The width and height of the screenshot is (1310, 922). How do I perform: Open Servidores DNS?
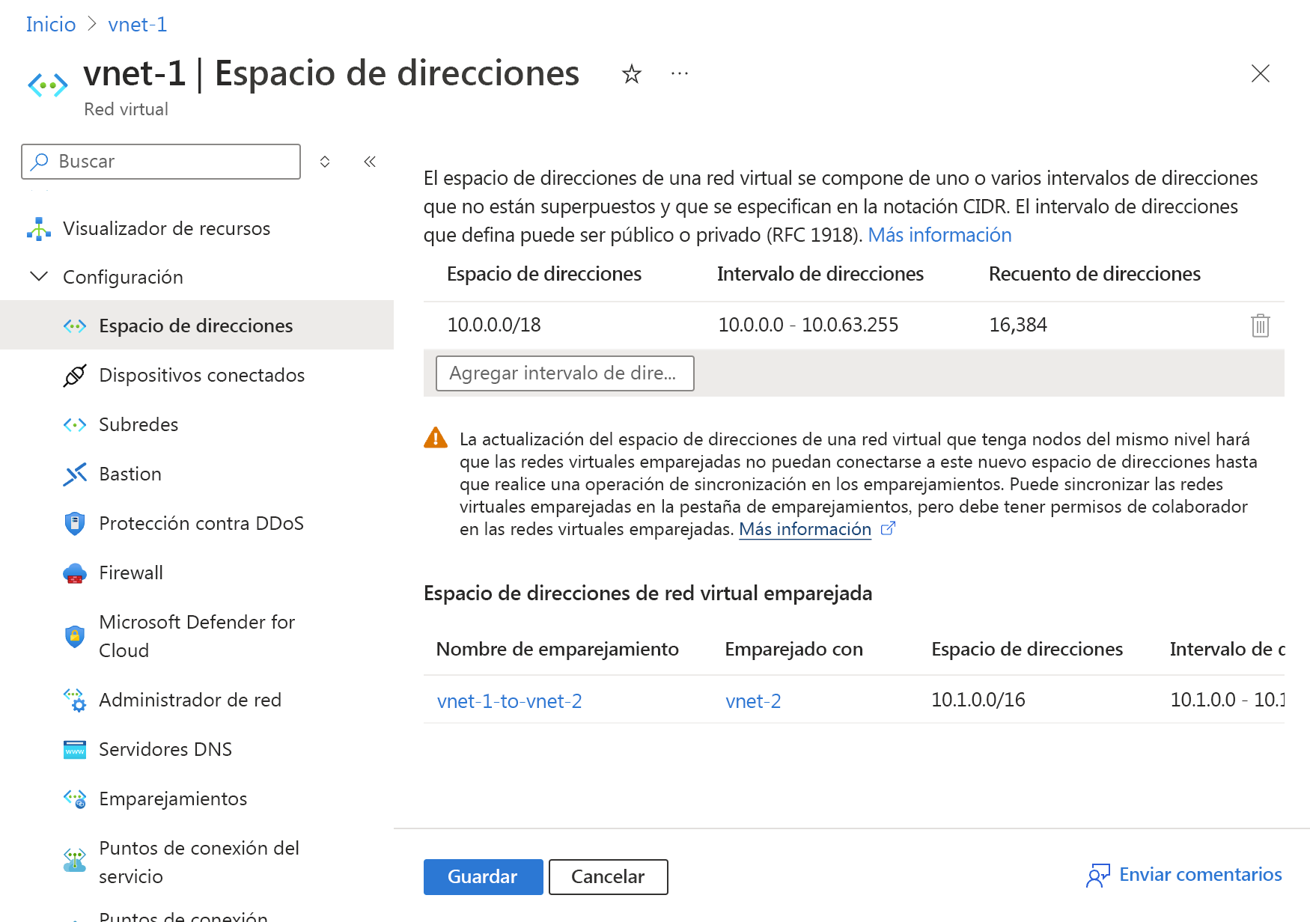(165, 749)
